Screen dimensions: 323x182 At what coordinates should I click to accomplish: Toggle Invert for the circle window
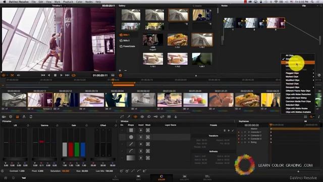[141, 137]
